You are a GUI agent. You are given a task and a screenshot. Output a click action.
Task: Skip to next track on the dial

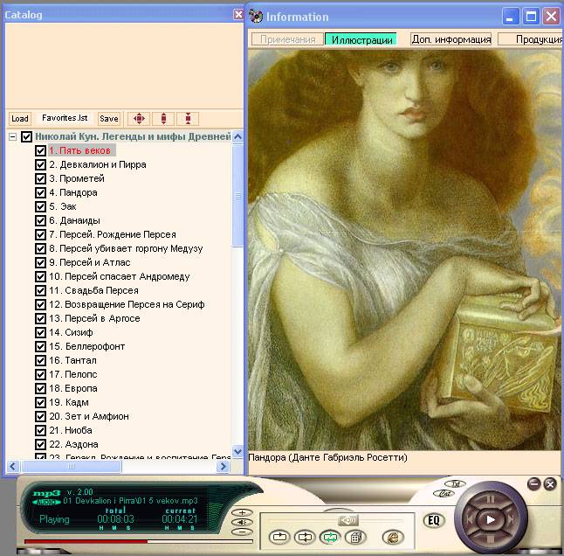[x=512, y=519]
